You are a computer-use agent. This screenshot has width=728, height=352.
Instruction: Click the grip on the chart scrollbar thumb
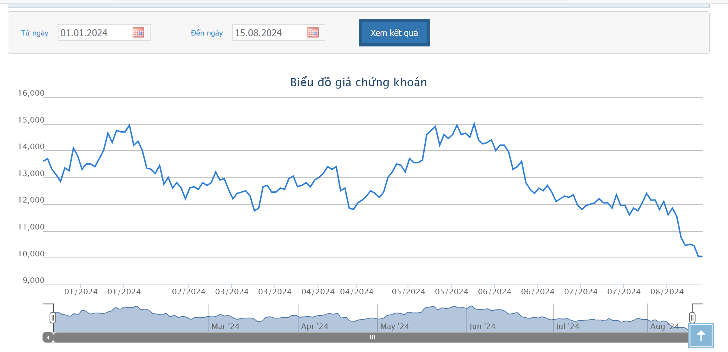[x=372, y=338]
